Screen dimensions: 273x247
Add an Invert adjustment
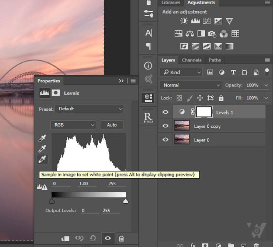coord(184,46)
